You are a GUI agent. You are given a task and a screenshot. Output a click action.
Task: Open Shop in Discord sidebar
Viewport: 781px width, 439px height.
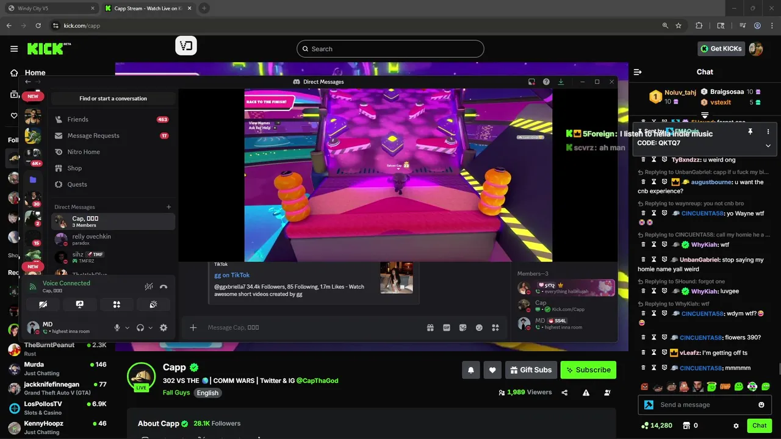tap(113, 168)
